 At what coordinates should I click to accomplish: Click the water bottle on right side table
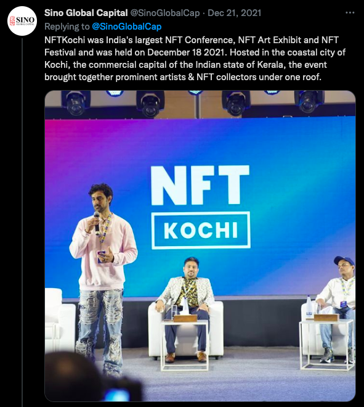coord(309,306)
